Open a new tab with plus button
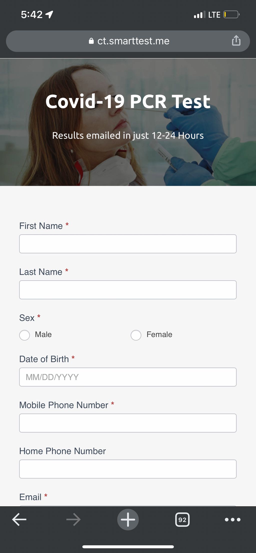This screenshot has height=553, width=256. coord(128,520)
